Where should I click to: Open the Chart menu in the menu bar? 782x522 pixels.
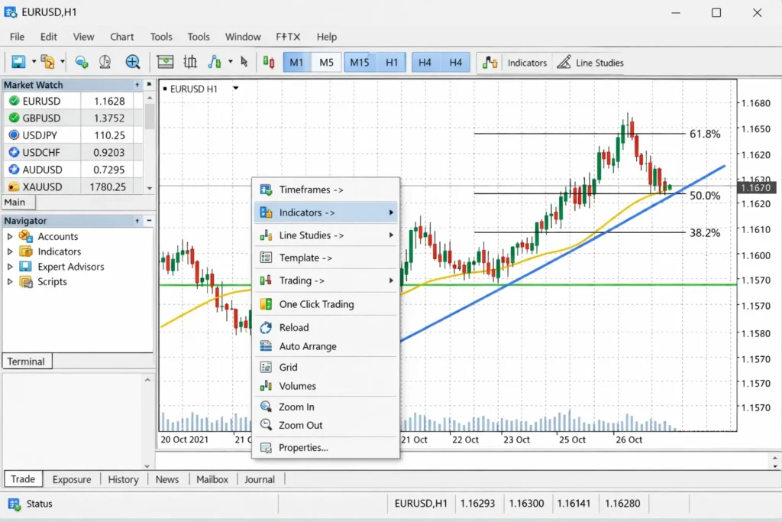121,36
